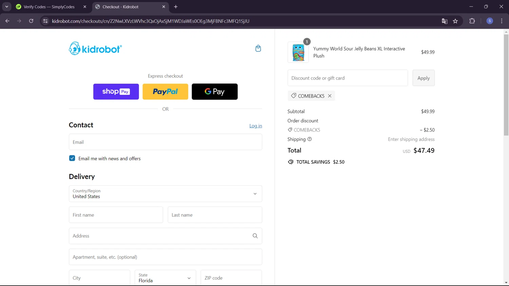The height and width of the screenshot is (286, 509).
Task: Close the Verify Codes — SimplyCodes tab
Action: click(85, 7)
